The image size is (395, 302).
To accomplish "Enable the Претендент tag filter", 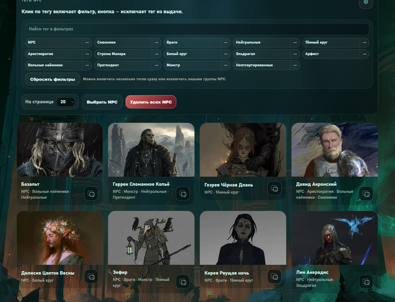I will pyautogui.click(x=123, y=65).
